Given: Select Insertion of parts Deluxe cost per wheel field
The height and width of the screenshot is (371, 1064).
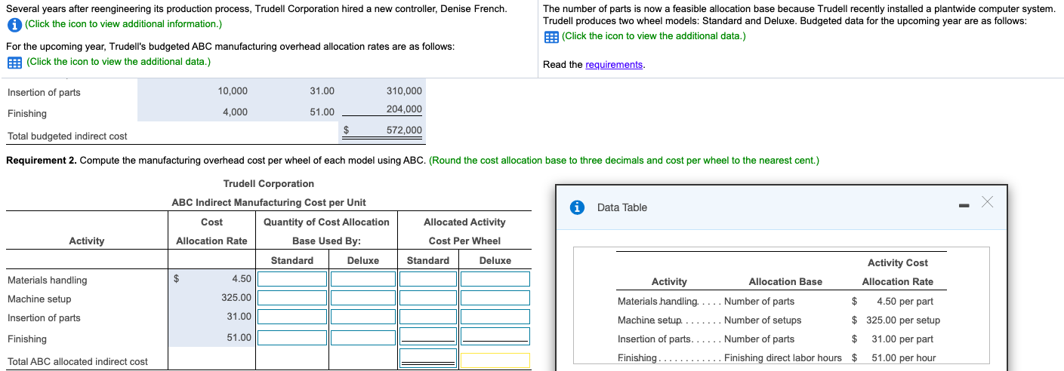Looking at the screenshot, I should click(x=495, y=317).
